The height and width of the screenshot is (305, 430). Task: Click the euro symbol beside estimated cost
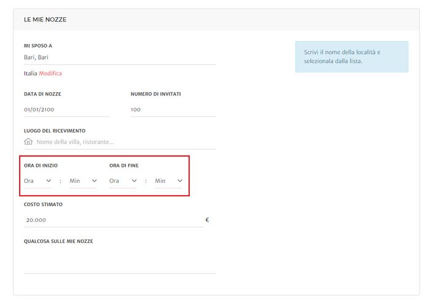pos(207,219)
